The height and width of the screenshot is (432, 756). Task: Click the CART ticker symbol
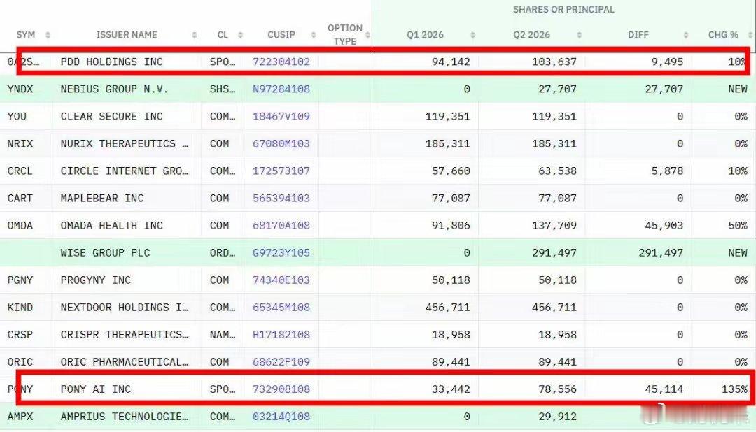point(20,199)
